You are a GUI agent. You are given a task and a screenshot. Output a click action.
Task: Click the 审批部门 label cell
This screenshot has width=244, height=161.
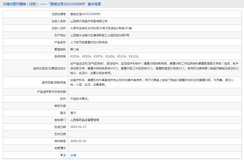click(35, 120)
